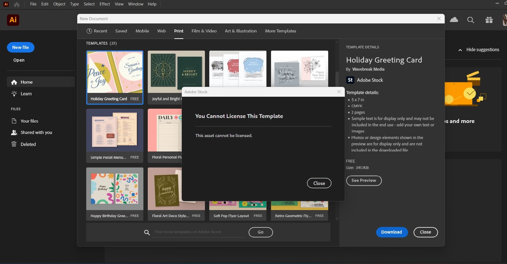Click the Deleted trash icon

14,144
